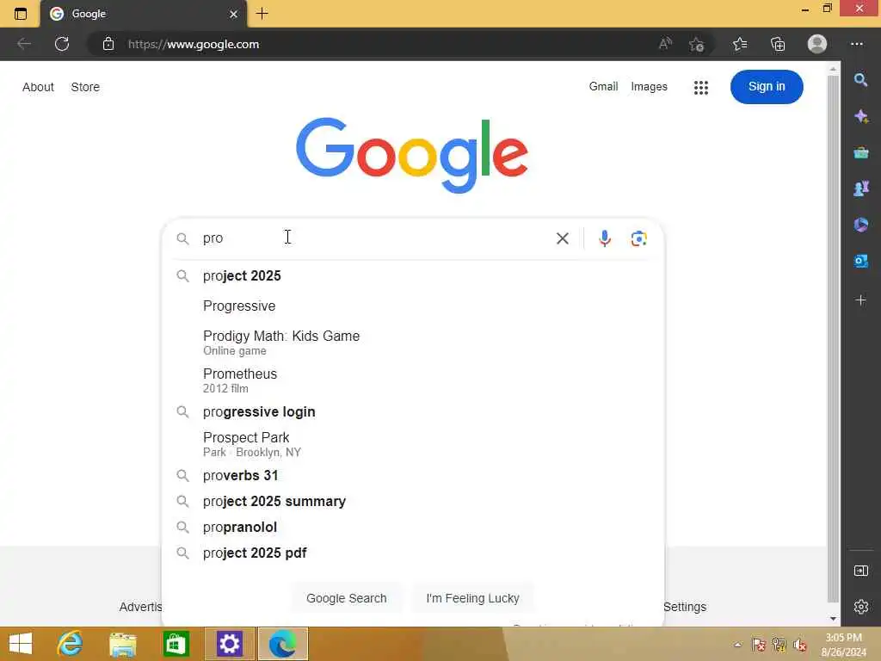Open the Outlook icon in Edge sidebar
This screenshot has height=661, width=881.
click(860, 261)
